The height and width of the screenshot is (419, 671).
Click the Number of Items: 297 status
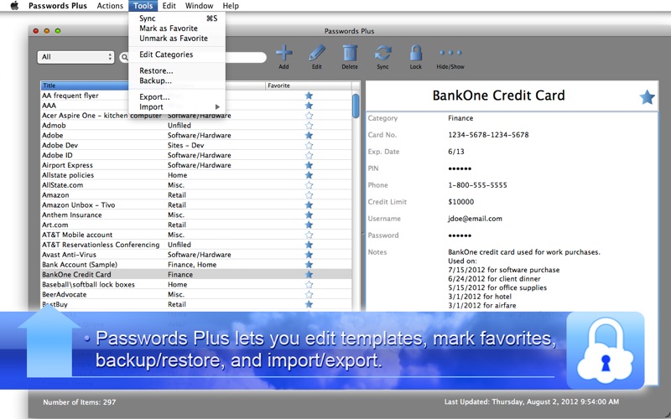[79, 402]
